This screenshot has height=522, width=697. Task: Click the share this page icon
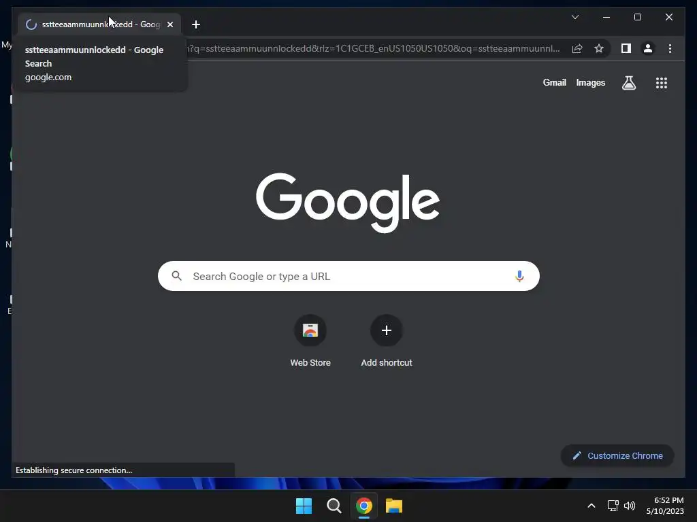[x=577, y=48]
